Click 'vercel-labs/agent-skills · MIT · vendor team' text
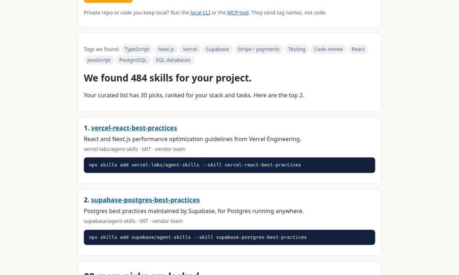Screen dimensions: 459x275 135,149
